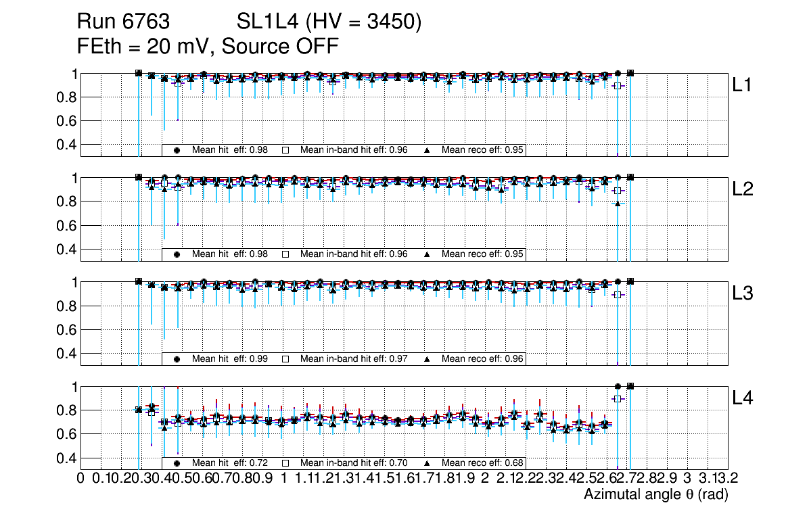Click 'Mean in-band hit eff: 0.97' legend text
Image resolution: width=809 pixels, height=522 pixels.
pyautogui.click(x=354, y=359)
